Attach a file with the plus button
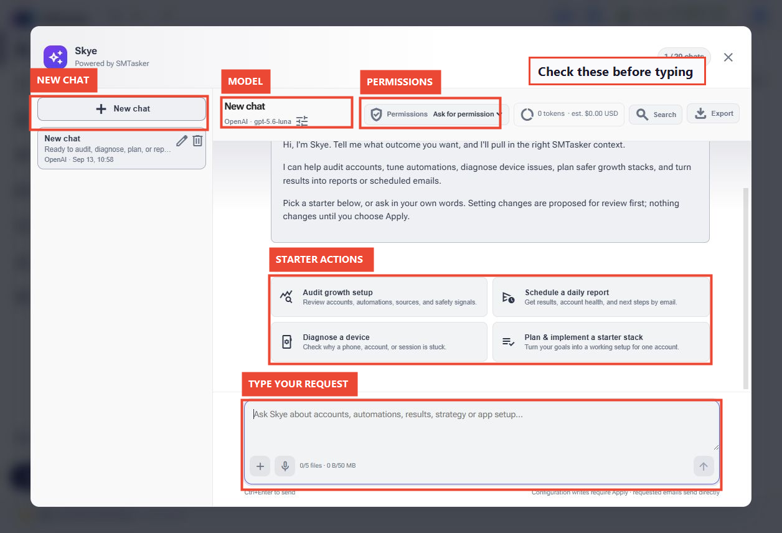This screenshot has width=782, height=533. [x=260, y=466]
